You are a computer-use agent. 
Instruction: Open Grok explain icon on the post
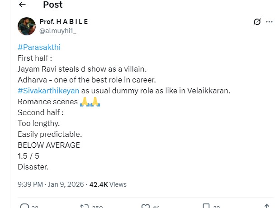[257, 22]
